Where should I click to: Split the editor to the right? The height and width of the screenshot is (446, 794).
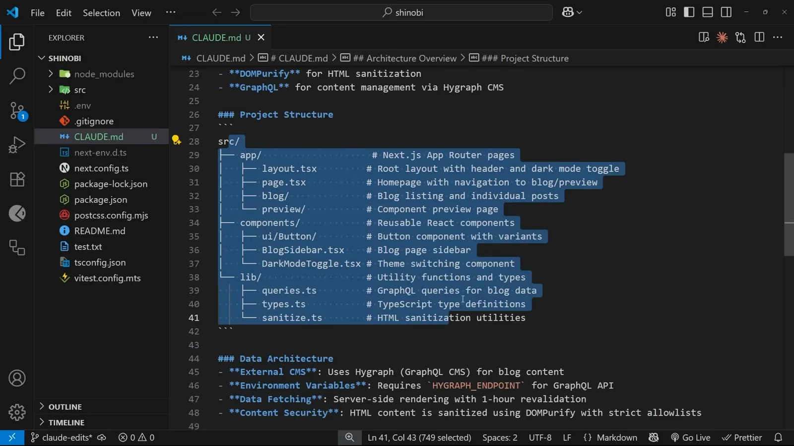759,38
